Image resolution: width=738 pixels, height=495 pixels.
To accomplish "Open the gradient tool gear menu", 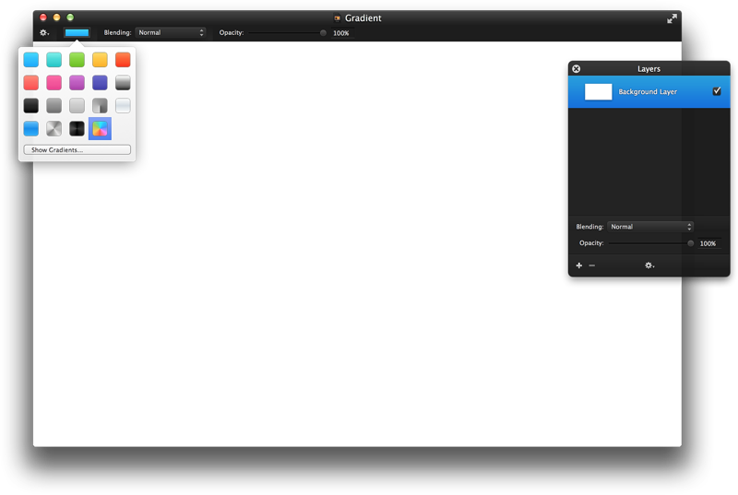I will click(44, 33).
